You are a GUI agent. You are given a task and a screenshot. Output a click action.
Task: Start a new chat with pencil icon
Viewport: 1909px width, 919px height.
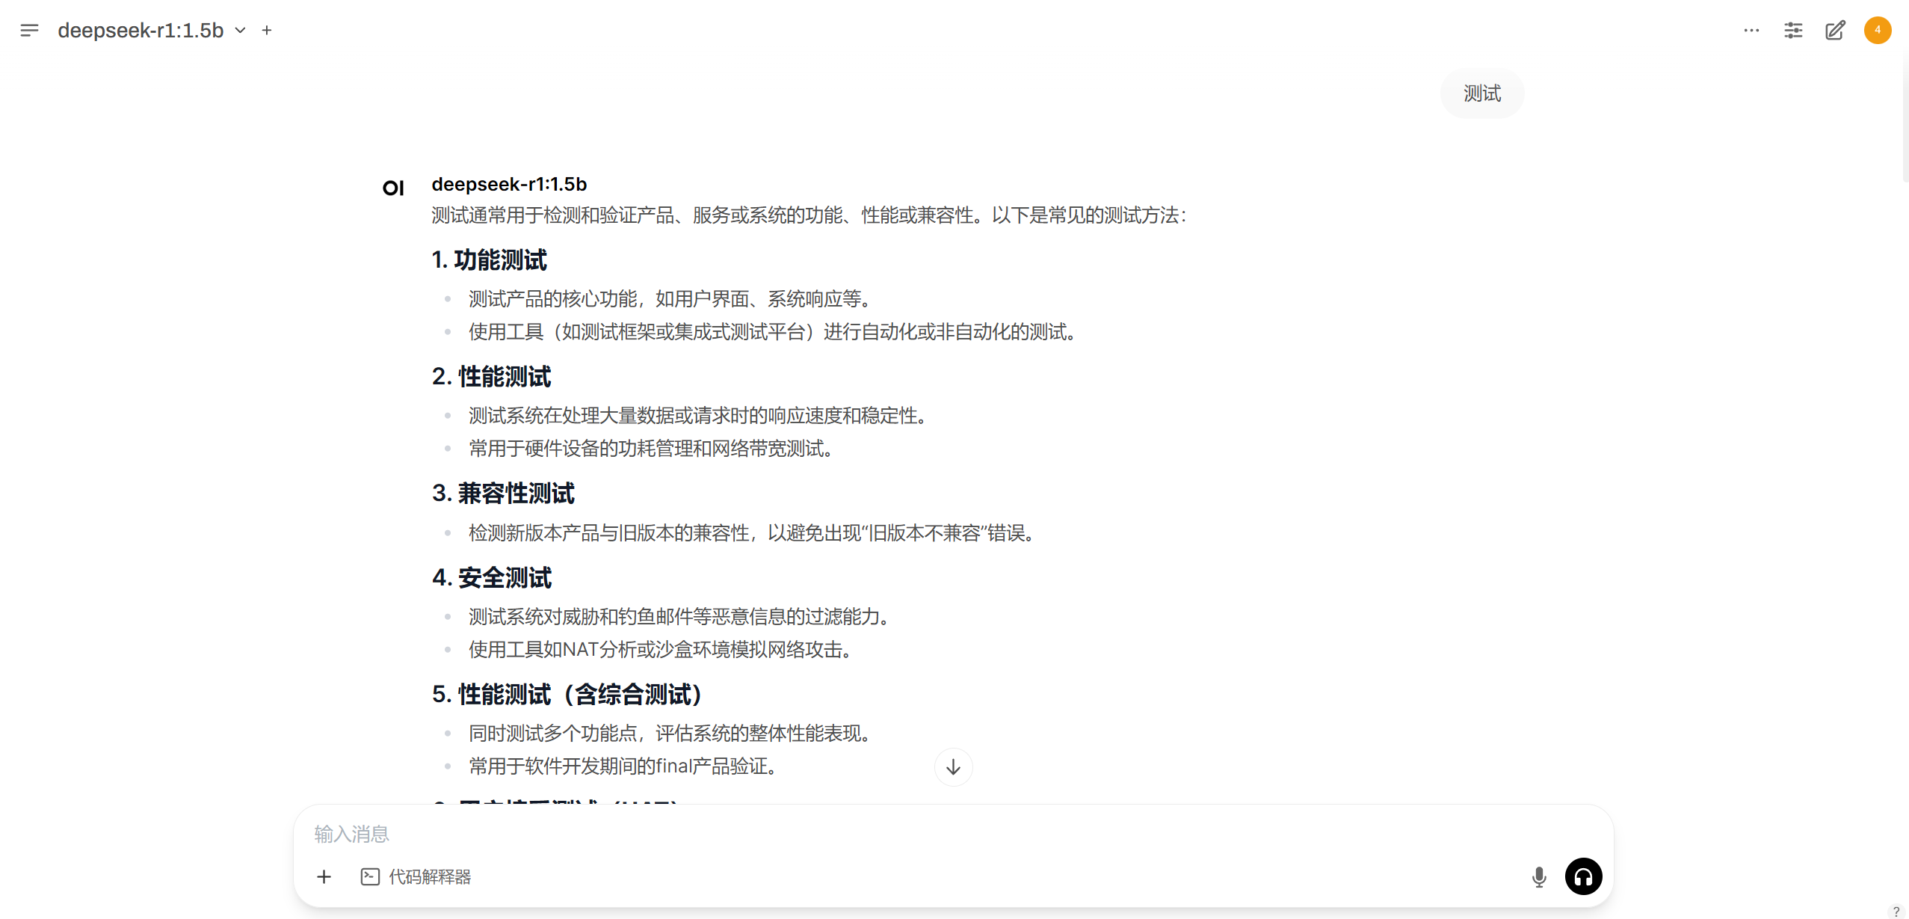(1835, 31)
